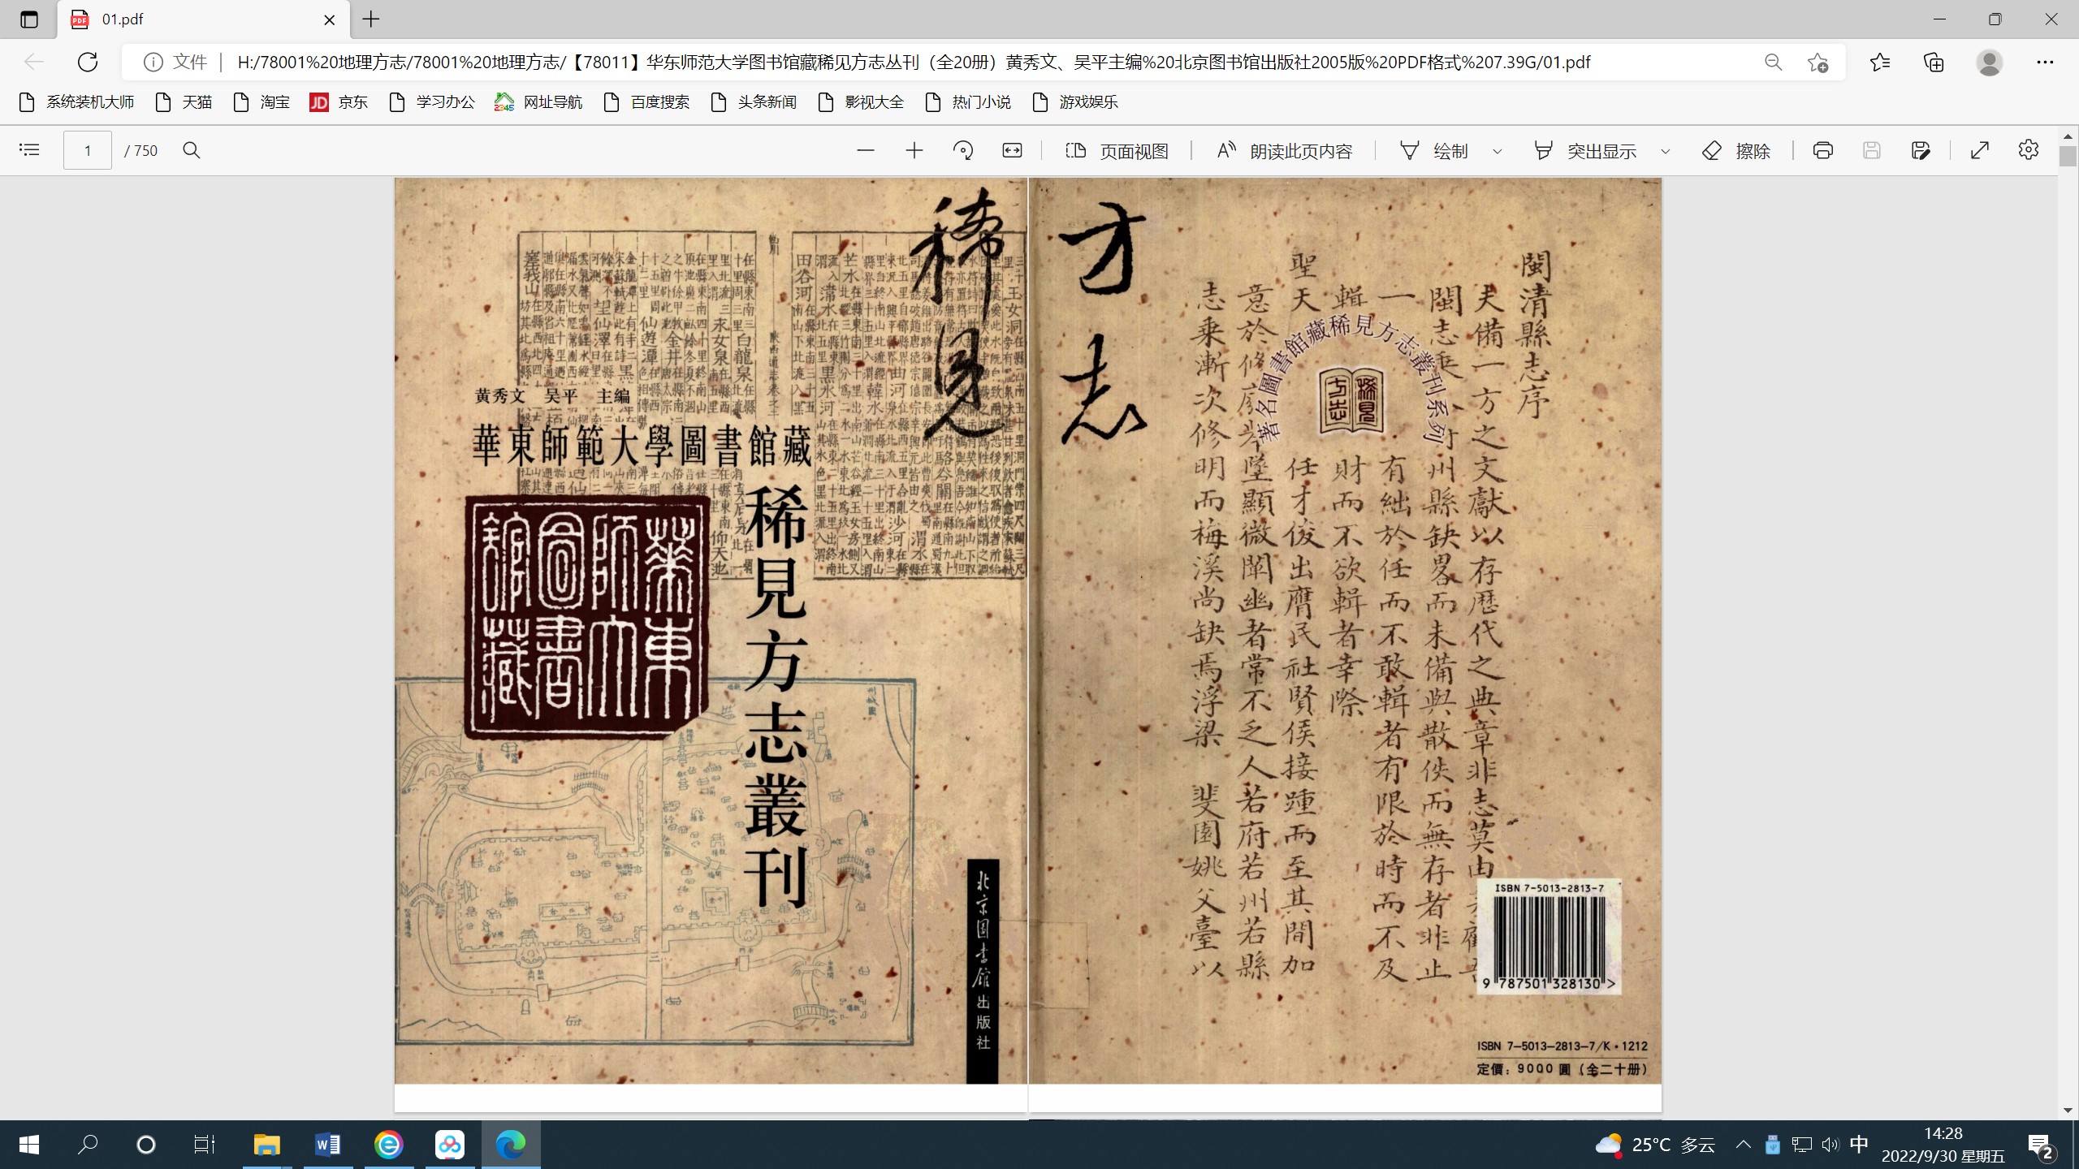Open Task View on the taskbar
This screenshot has width=2079, height=1169.
205,1145
